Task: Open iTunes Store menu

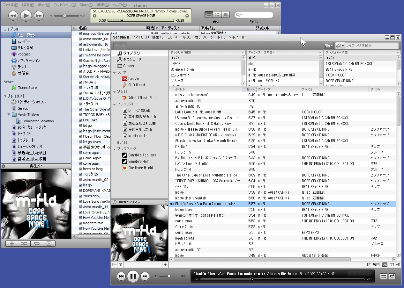Action: [86, 5]
